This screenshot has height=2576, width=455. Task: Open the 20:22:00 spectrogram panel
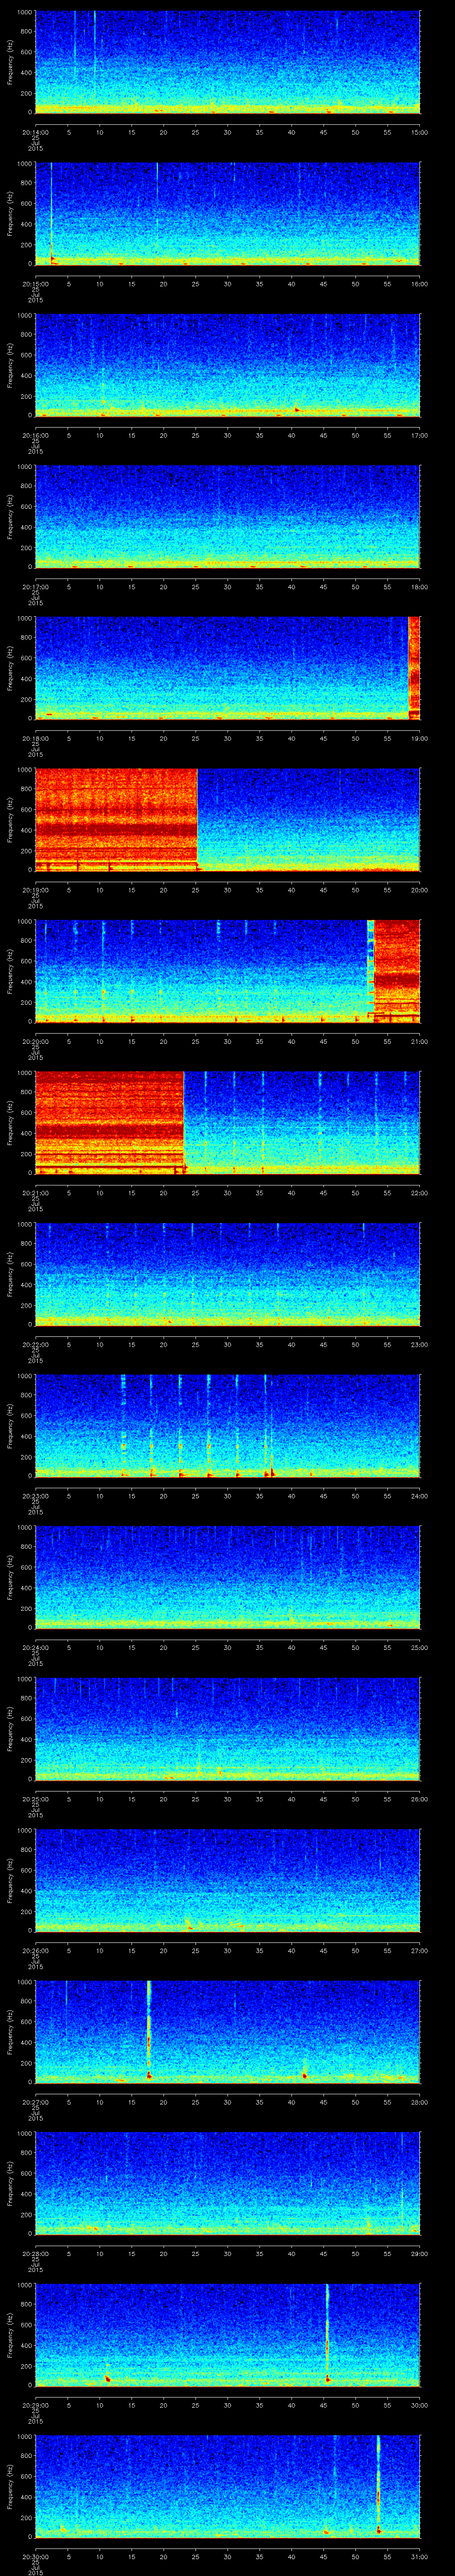point(227,1273)
